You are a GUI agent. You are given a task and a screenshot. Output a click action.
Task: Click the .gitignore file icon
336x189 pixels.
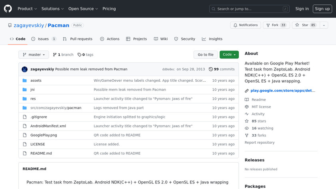(24, 117)
